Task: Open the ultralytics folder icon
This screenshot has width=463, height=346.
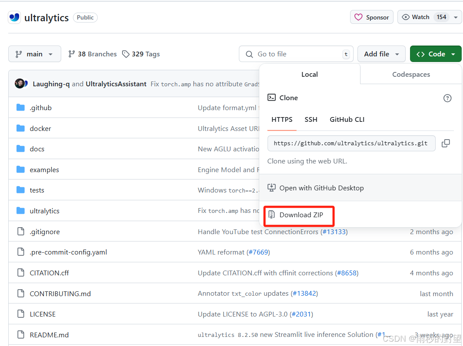Action: (20, 211)
